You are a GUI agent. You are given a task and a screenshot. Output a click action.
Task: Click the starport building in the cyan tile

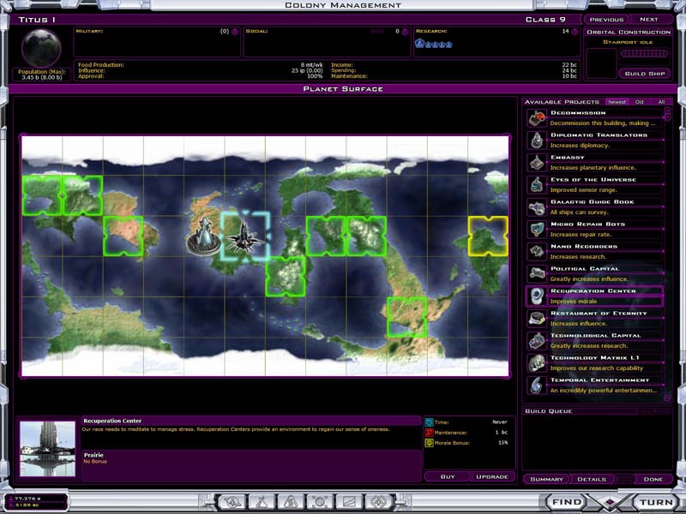(x=244, y=236)
